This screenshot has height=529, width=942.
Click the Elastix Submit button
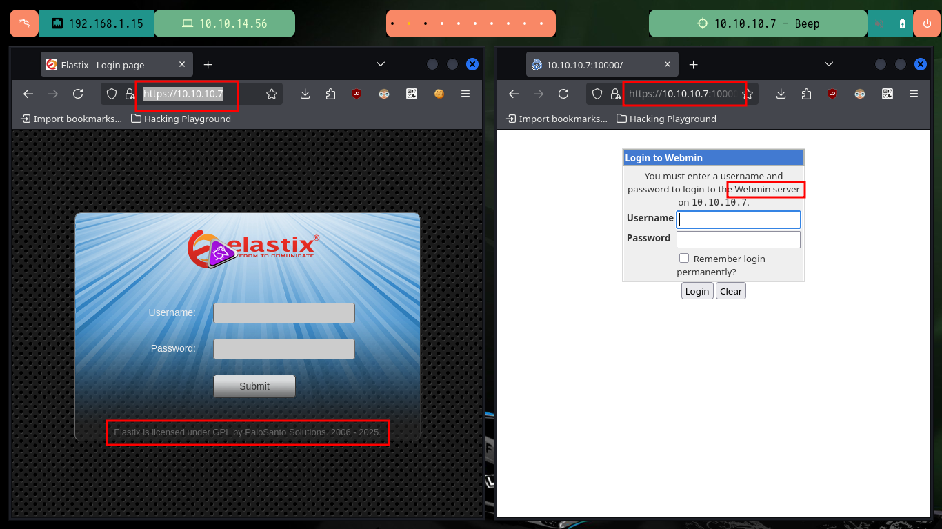pyautogui.click(x=254, y=386)
